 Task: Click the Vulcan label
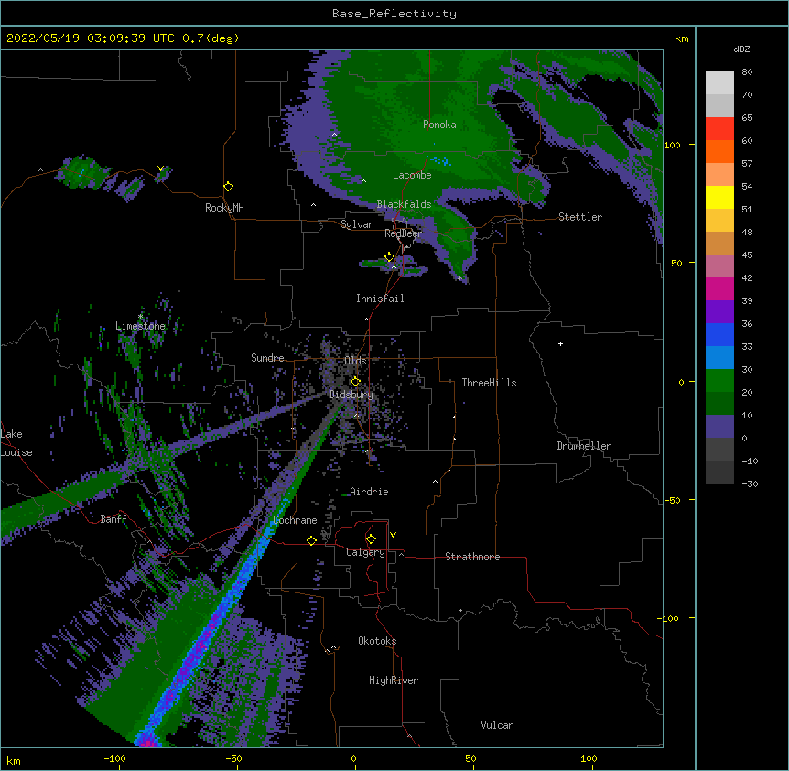pyautogui.click(x=497, y=725)
